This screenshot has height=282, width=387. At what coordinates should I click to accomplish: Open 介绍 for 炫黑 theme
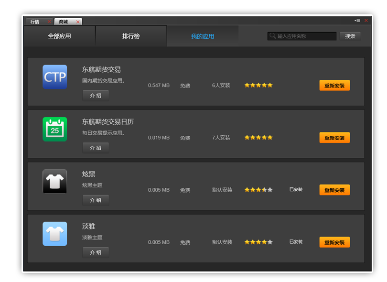pos(96,200)
